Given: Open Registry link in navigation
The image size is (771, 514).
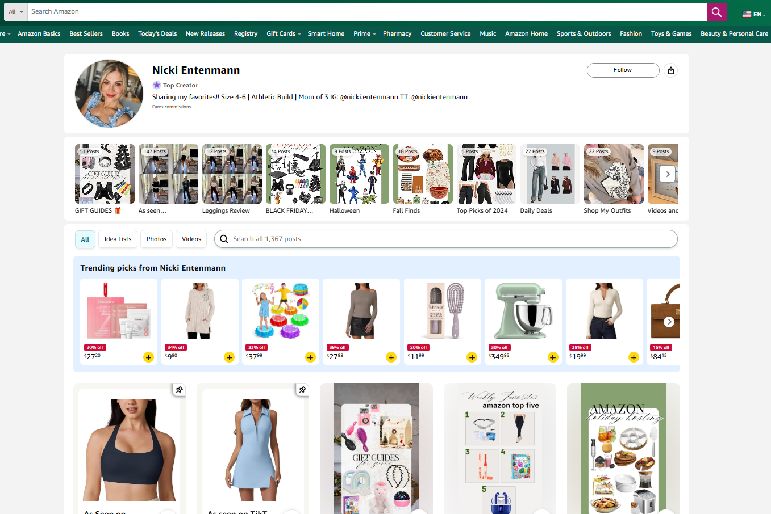Looking at the screenshot, I should pos(245,33).
